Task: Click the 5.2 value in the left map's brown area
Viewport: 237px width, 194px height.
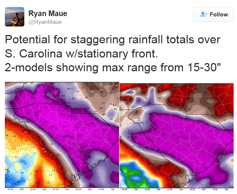Action: coord(92,91)
